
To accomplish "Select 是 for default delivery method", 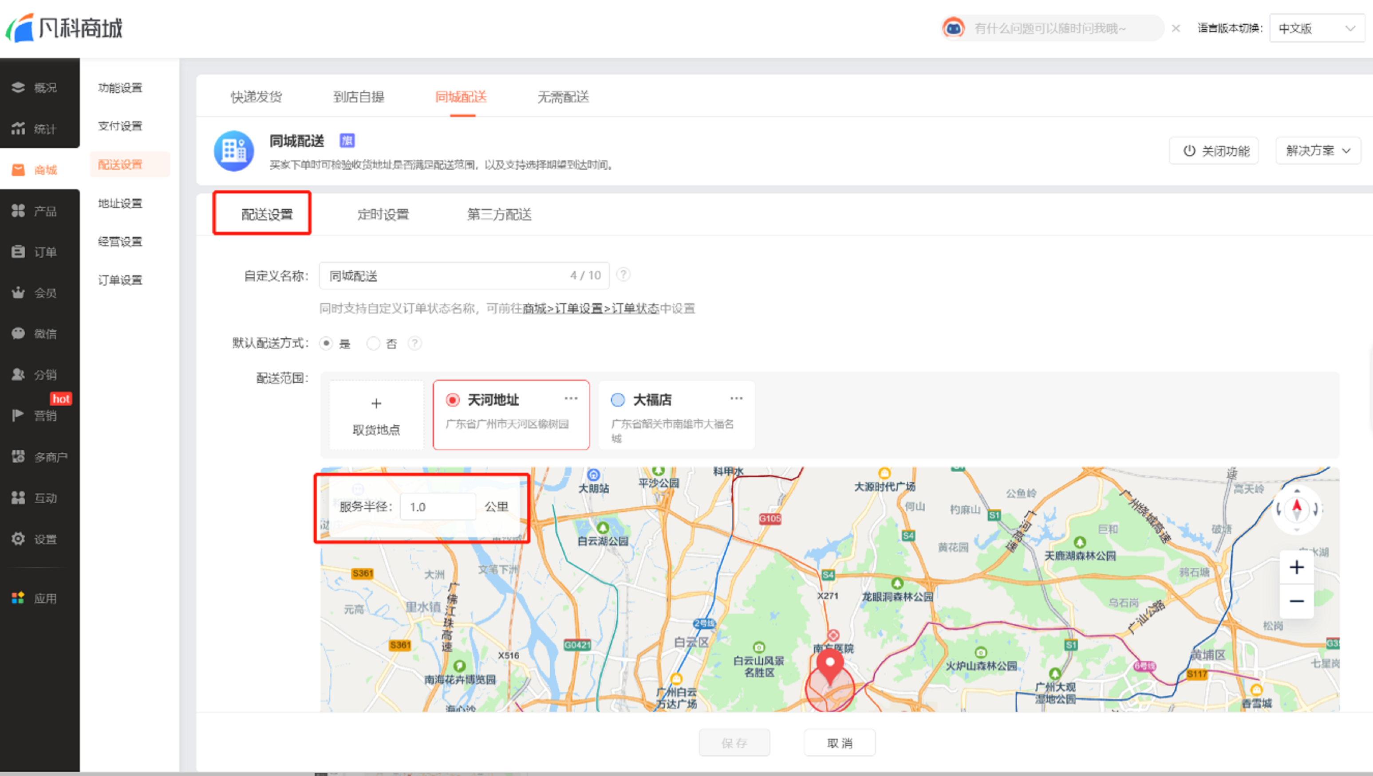I will click(326, 343).
